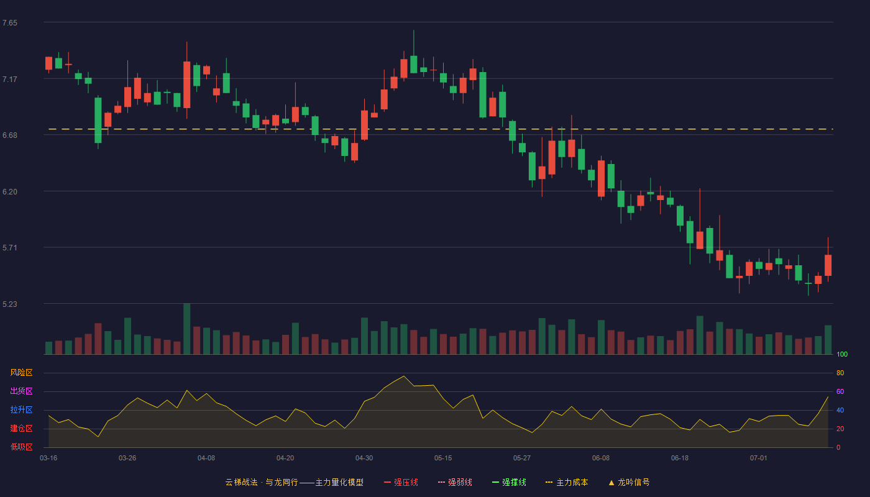The width and height of the screenshot is (870, 497).
Task: Click the 低吸区 zone label
Action: coord(21,447)
